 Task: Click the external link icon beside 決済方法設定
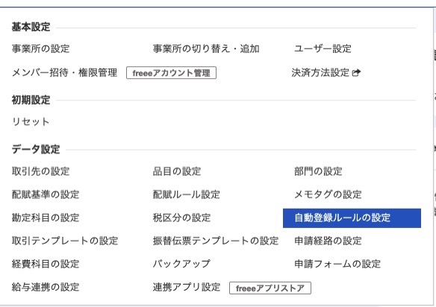pyautogui.click(x=356, y=73)
